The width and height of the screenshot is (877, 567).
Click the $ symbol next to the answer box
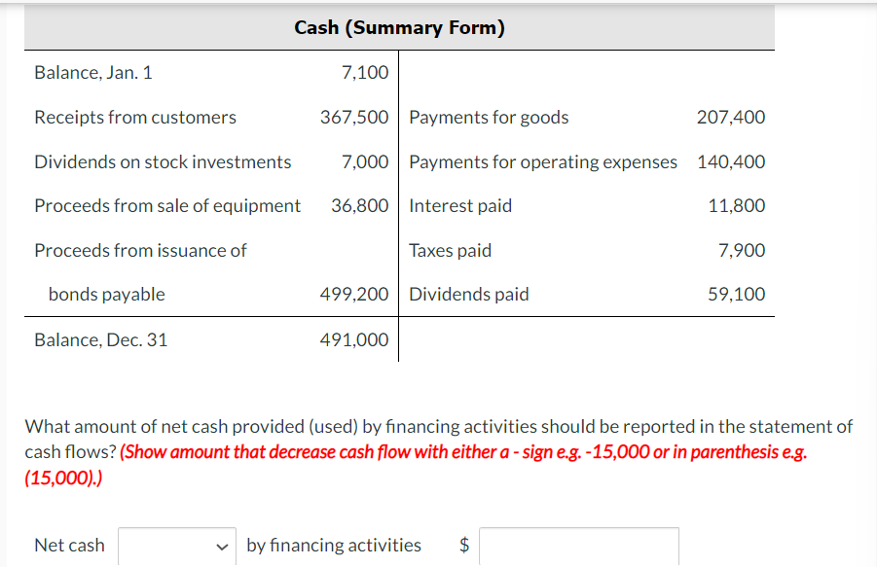point(464,546)
